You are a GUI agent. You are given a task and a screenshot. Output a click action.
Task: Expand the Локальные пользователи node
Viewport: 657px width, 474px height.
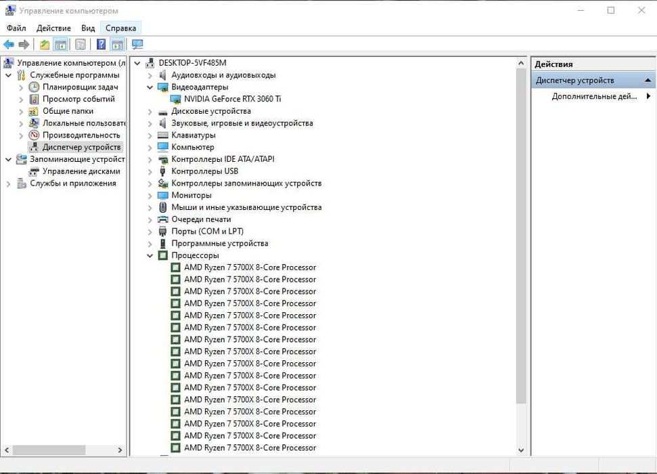pyautogui.click(x=21, y=123)
